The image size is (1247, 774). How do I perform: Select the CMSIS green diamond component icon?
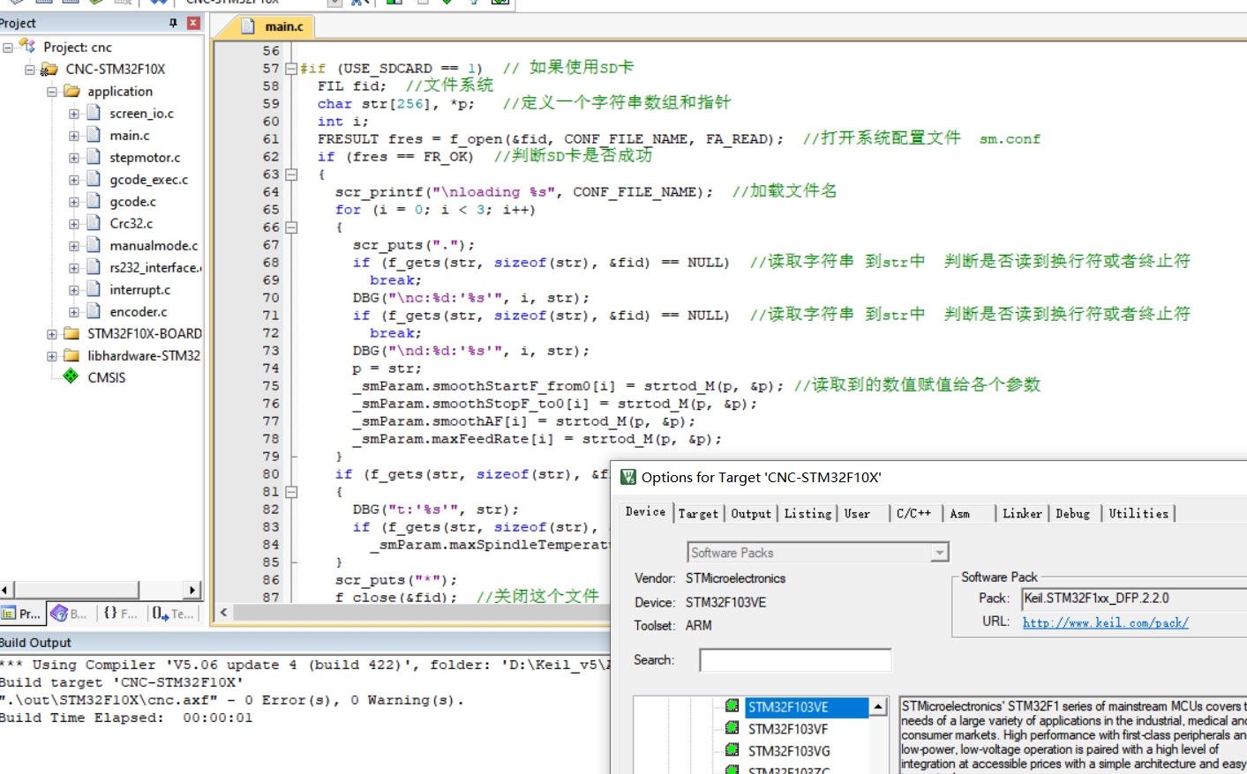click(71, 376)
